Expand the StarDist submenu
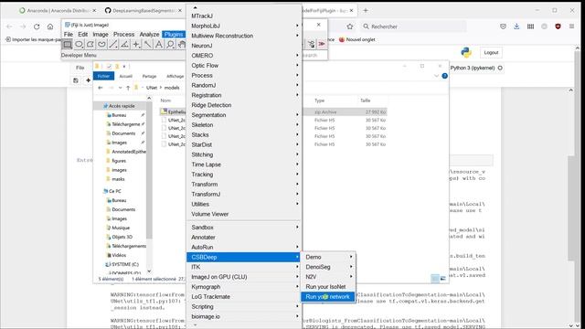Screen dimensions: 585x329 point(244,144)
